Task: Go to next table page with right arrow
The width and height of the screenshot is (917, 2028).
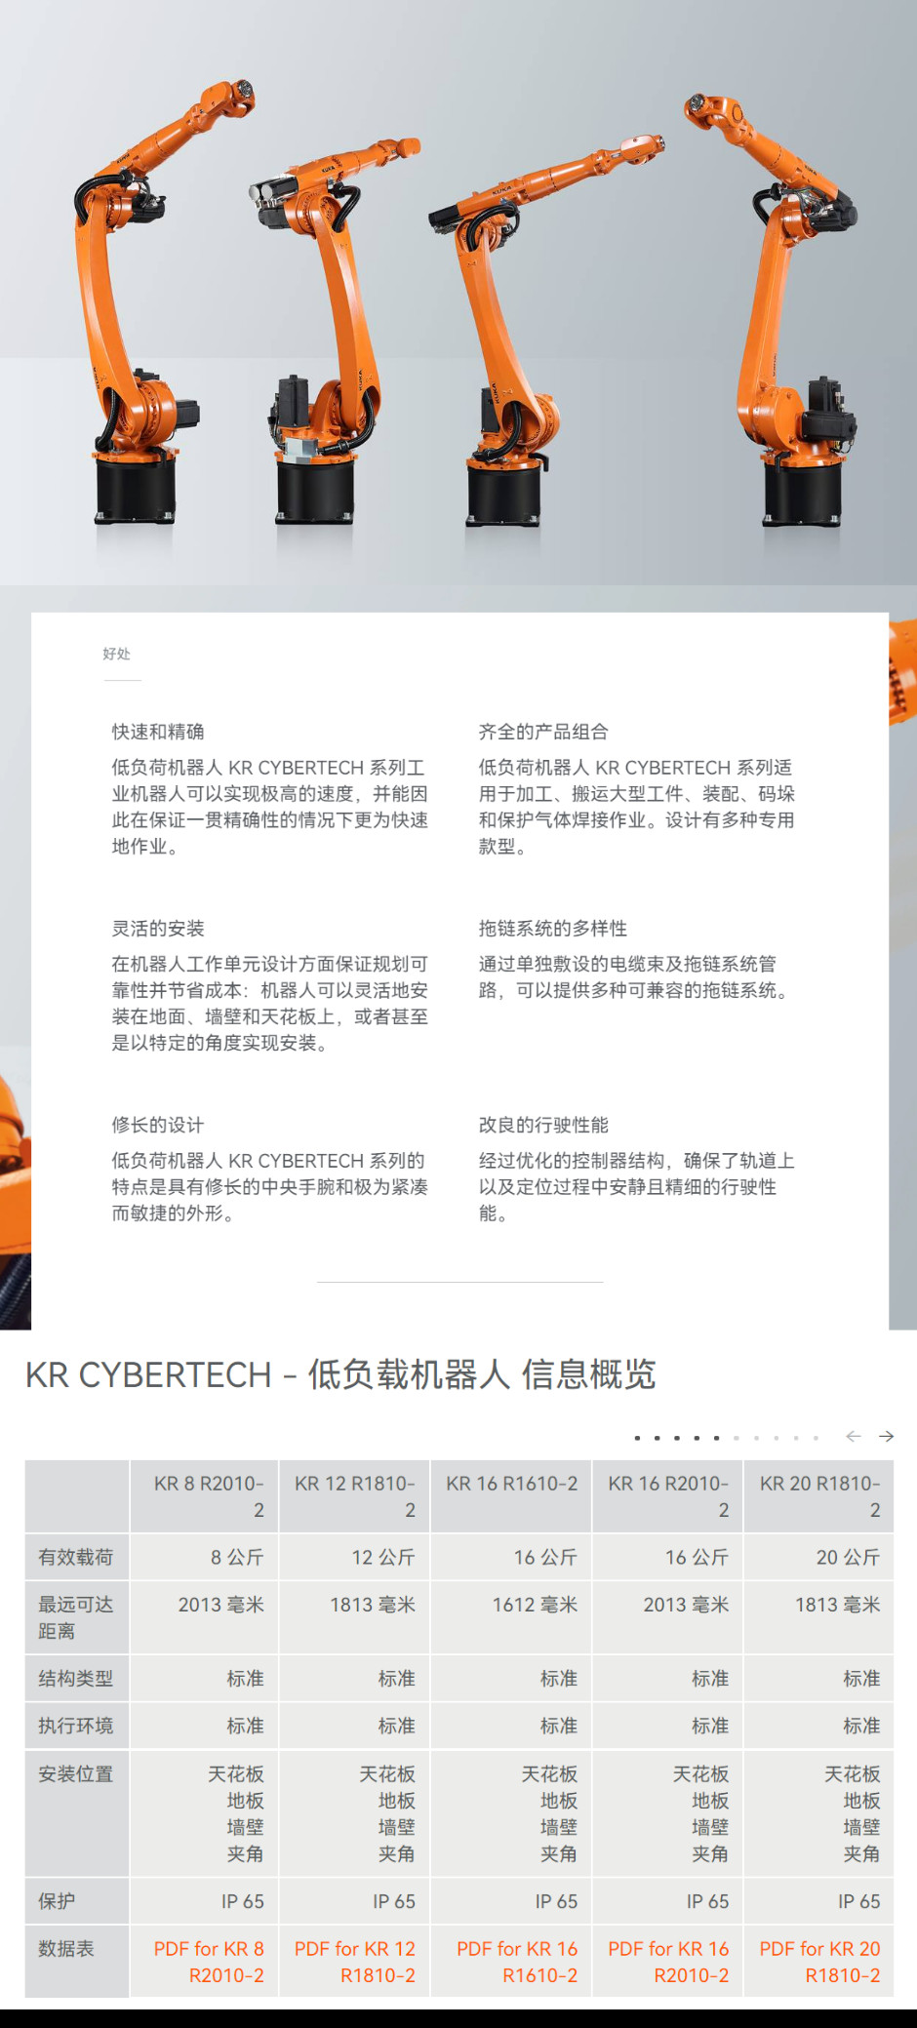Action: pyautogui.click(x=886, y=1436)
